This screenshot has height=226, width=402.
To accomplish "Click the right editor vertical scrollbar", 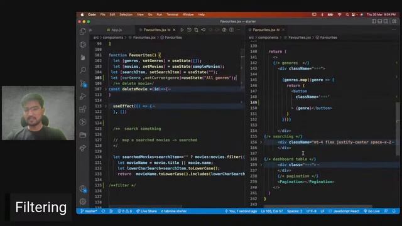I will coord(398,128).
